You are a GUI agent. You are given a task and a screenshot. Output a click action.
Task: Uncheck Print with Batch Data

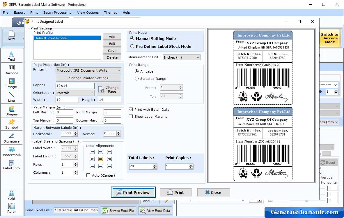click(x=131, y=110)
